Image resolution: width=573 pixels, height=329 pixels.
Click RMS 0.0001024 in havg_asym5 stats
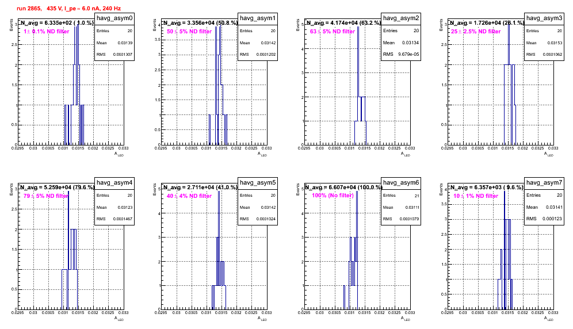(x=258, y=219)
